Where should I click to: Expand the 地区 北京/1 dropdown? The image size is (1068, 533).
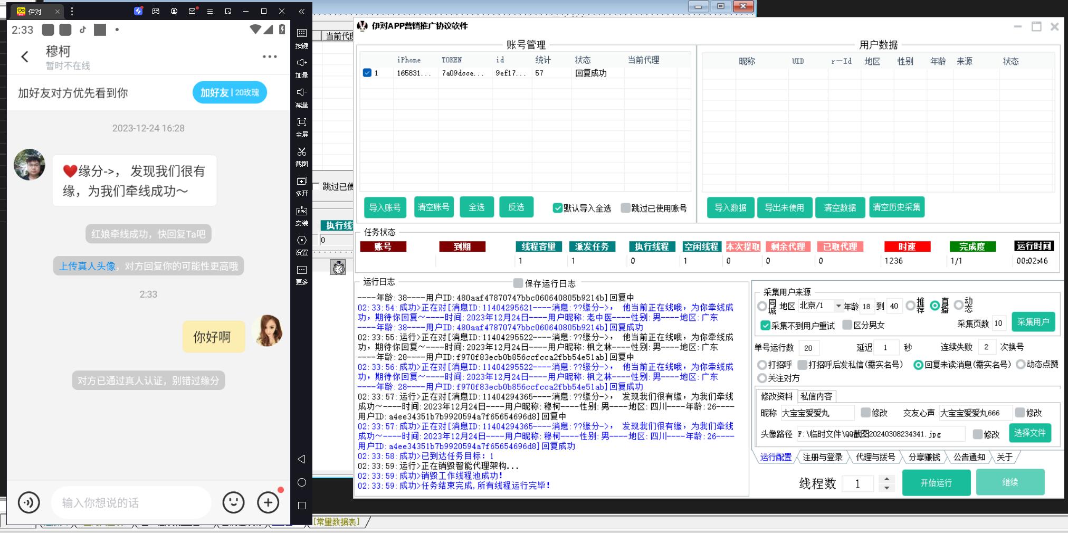[x=838, y=306]
